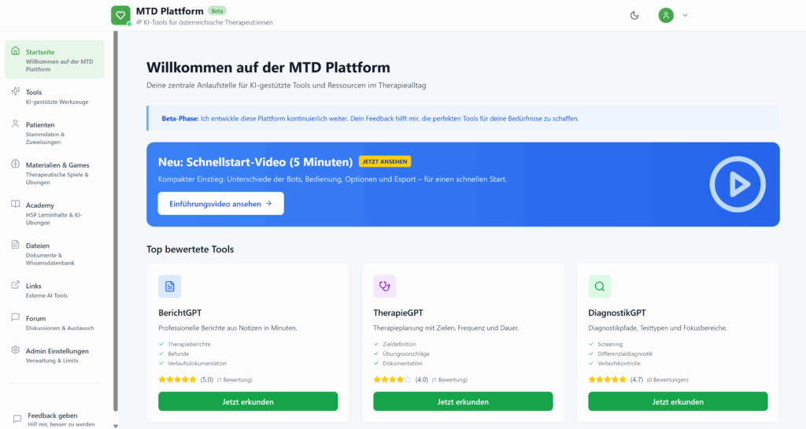Open the user account avatar icon

tap(666, 15)
